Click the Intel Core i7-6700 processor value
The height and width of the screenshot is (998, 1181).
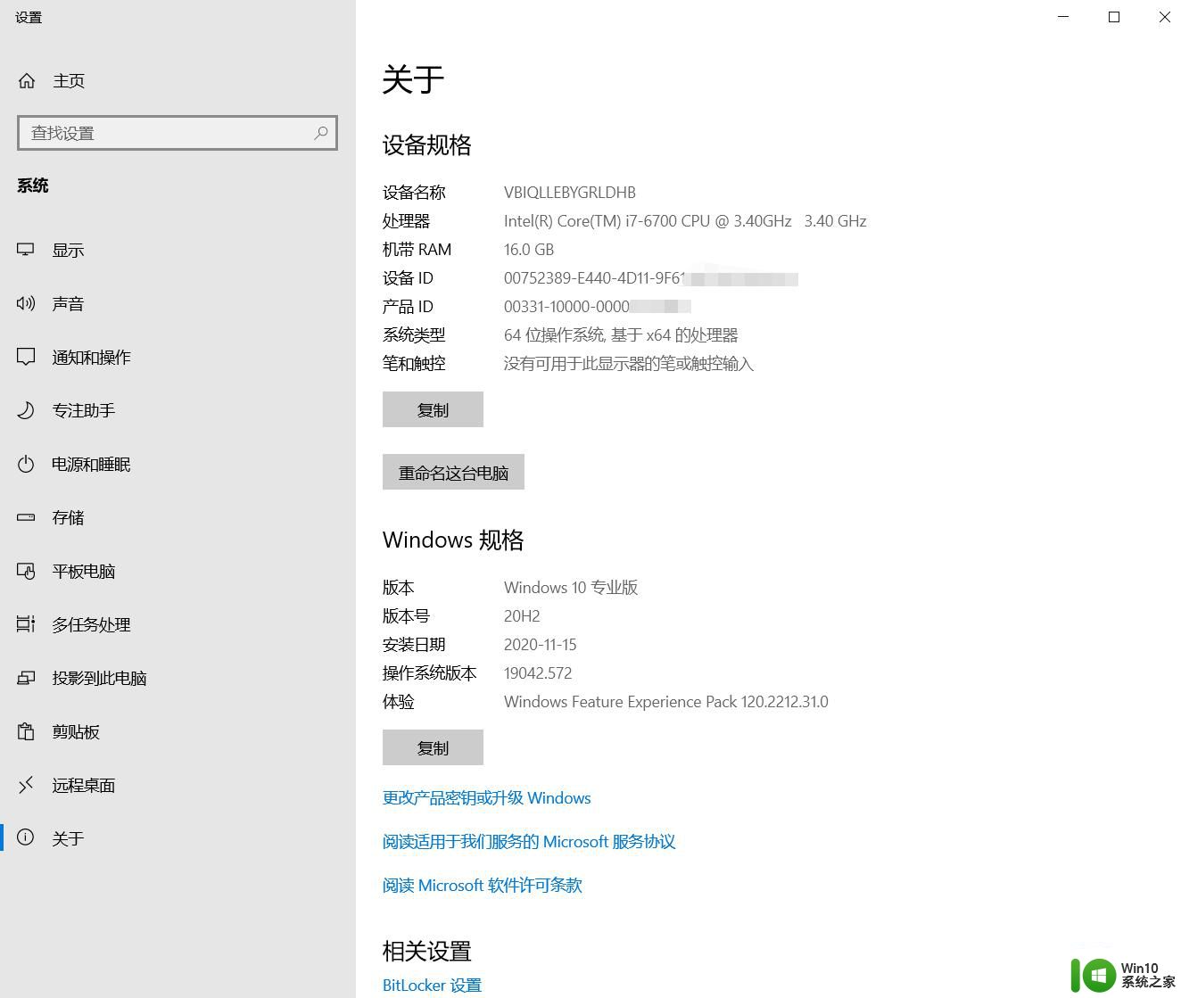pyautogui.click(x=685, y=221)
